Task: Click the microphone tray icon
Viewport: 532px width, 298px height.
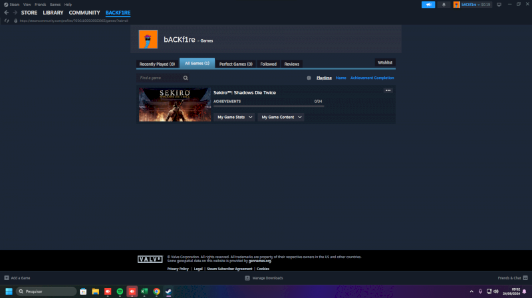Action: pyautogui.click(x=480, y=291)
